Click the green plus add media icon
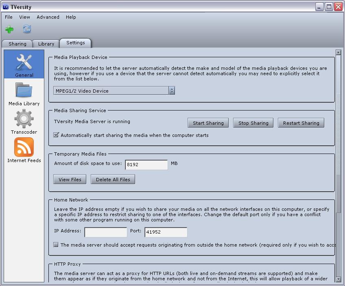This screenshot has width=345, height=286. (9, 29)
